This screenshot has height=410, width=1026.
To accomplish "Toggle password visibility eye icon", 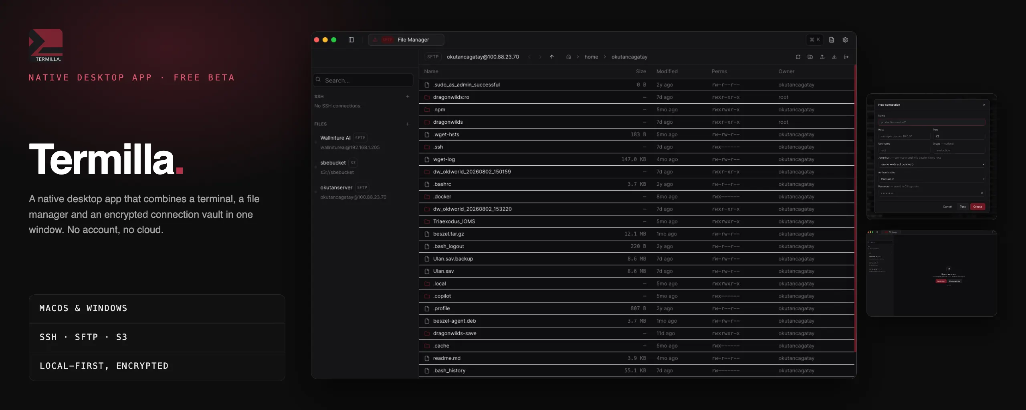I will 982,193.
